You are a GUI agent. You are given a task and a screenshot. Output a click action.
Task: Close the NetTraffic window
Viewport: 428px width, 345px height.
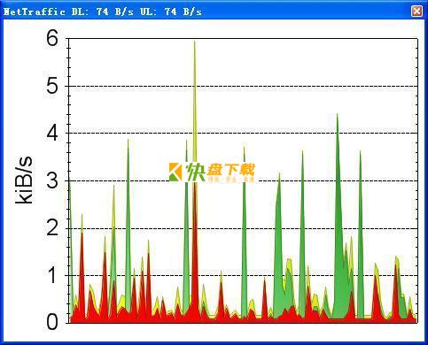[416, 11]
